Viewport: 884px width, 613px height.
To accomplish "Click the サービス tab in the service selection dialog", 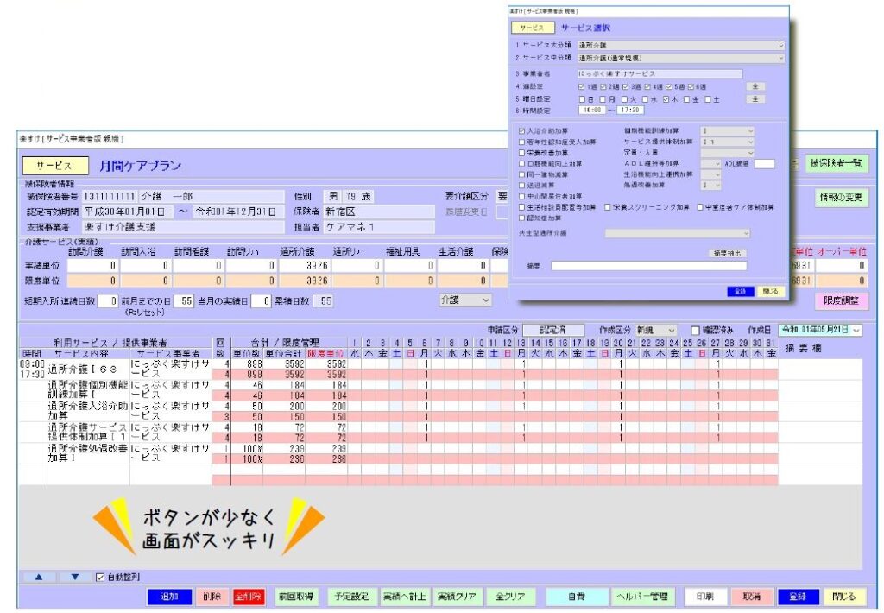I will 531,28.
